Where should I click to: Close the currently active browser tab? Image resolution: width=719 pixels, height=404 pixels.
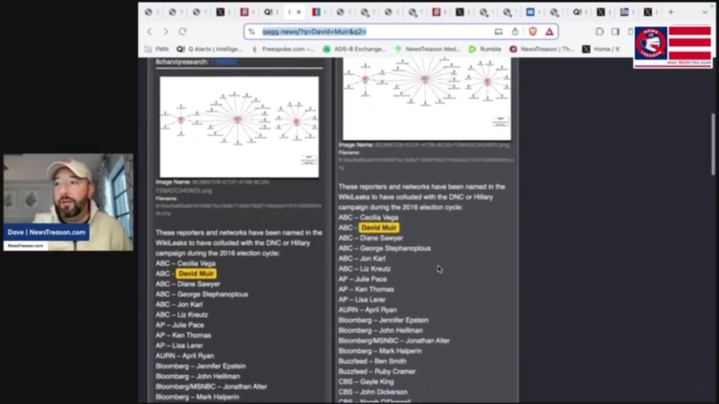pyautogui.click(x=299, y=12)
